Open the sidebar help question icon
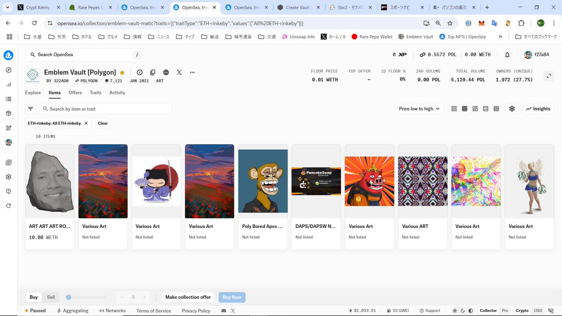Screen dimensions: 562x316 pos(8,191)
